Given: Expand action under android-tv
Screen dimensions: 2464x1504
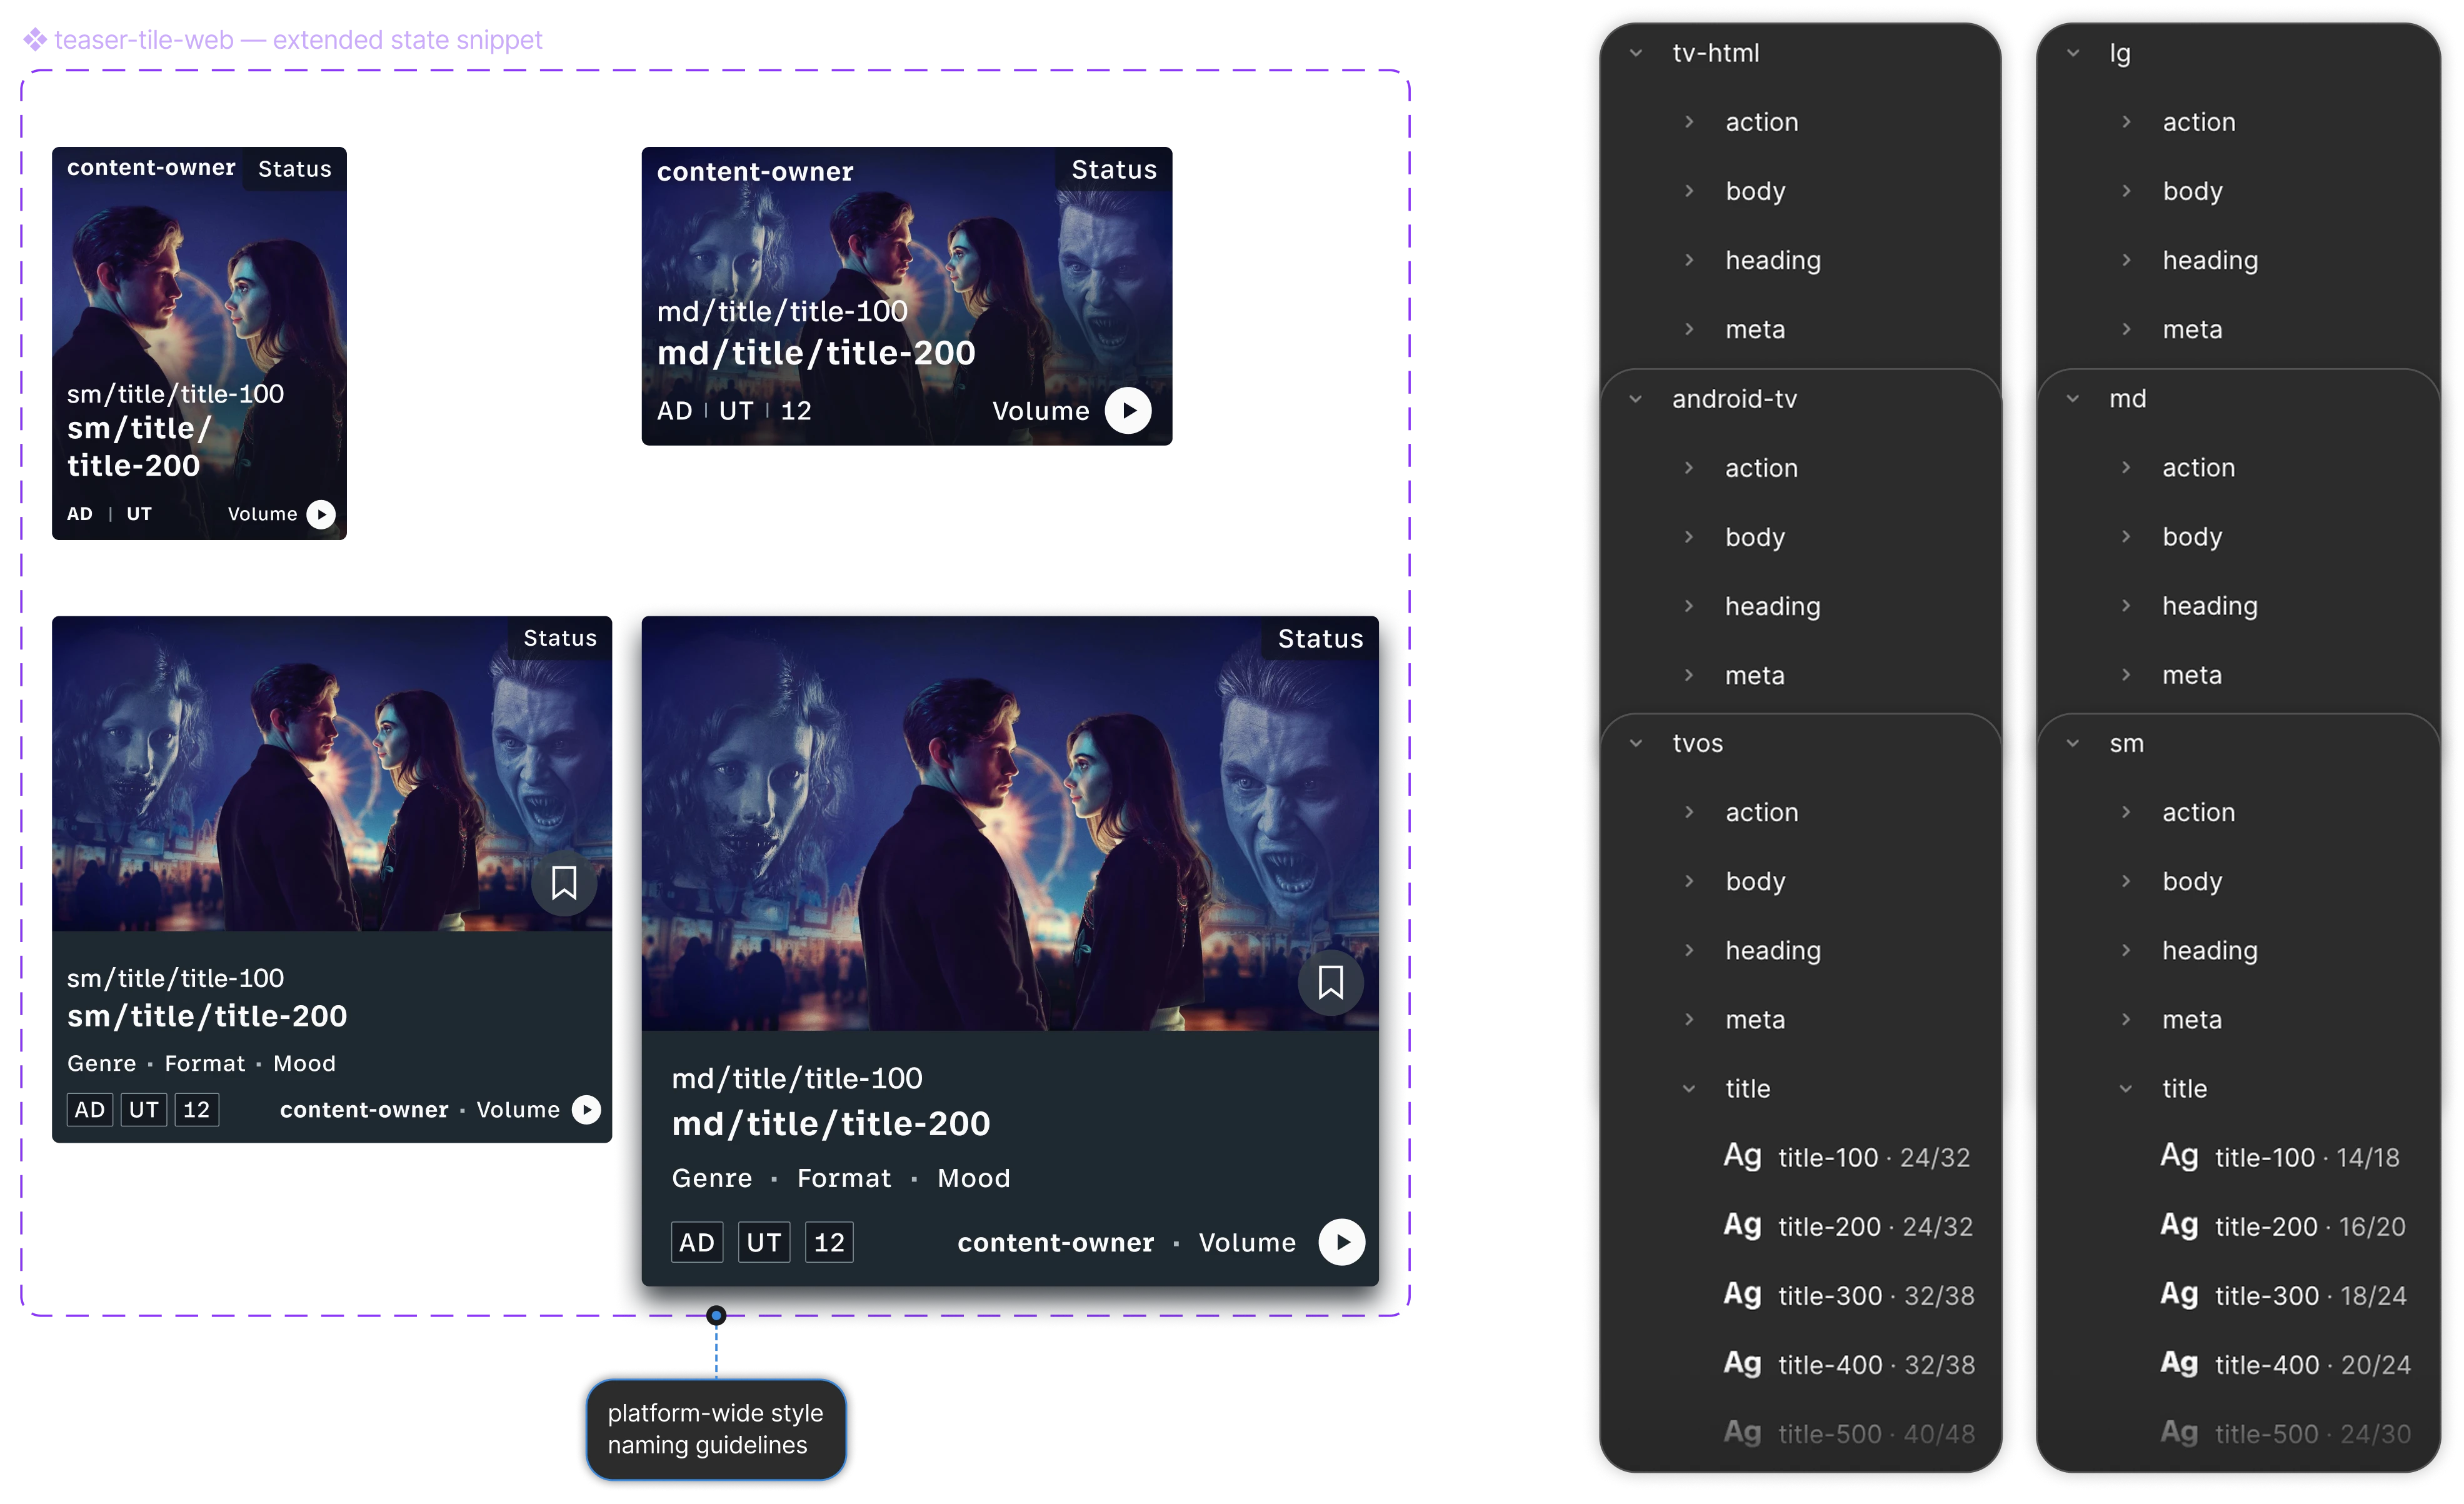Looking at the screenshot, I should point(1689,468).
